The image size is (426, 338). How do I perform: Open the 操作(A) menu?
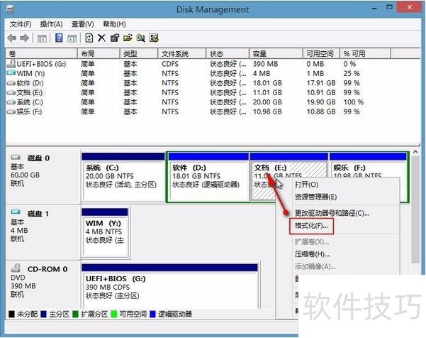pyautogui.click(x=51, y=24)
